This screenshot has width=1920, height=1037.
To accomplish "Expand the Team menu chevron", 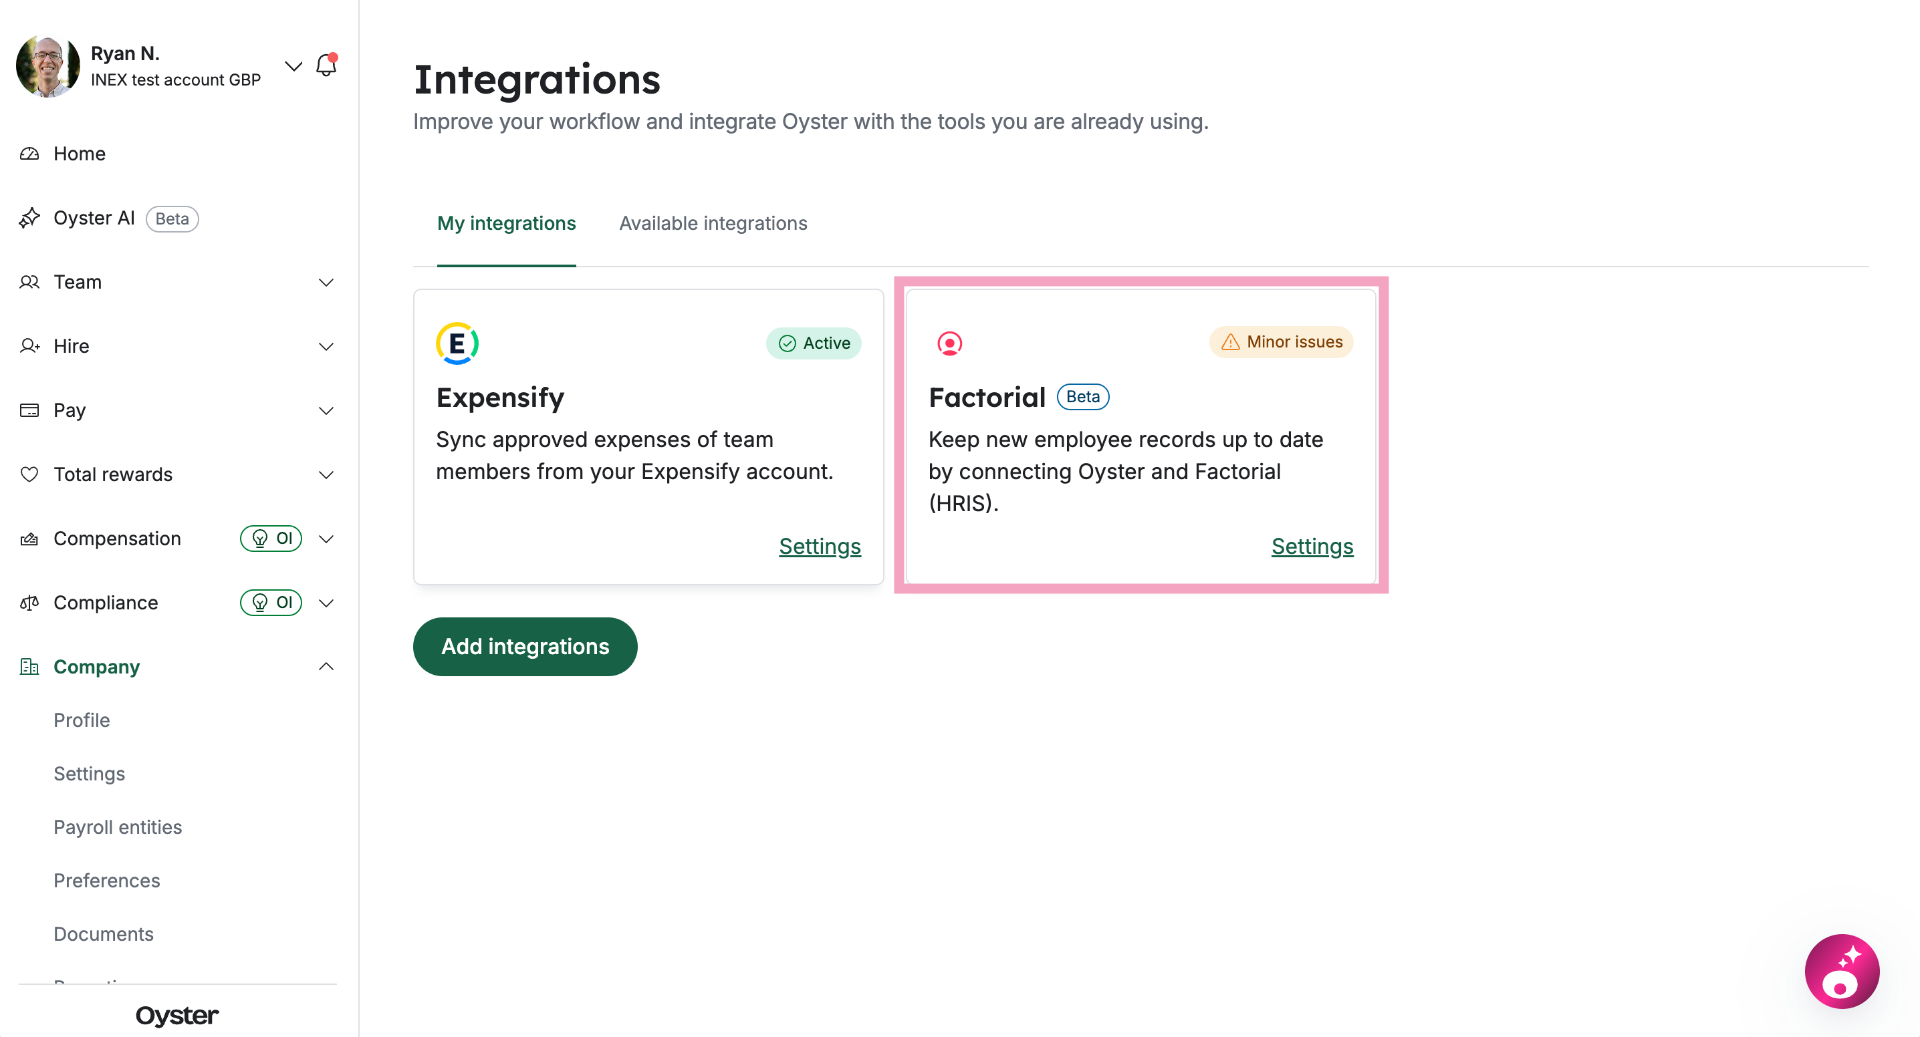I will pyautogui.click(x=326, y=283).
